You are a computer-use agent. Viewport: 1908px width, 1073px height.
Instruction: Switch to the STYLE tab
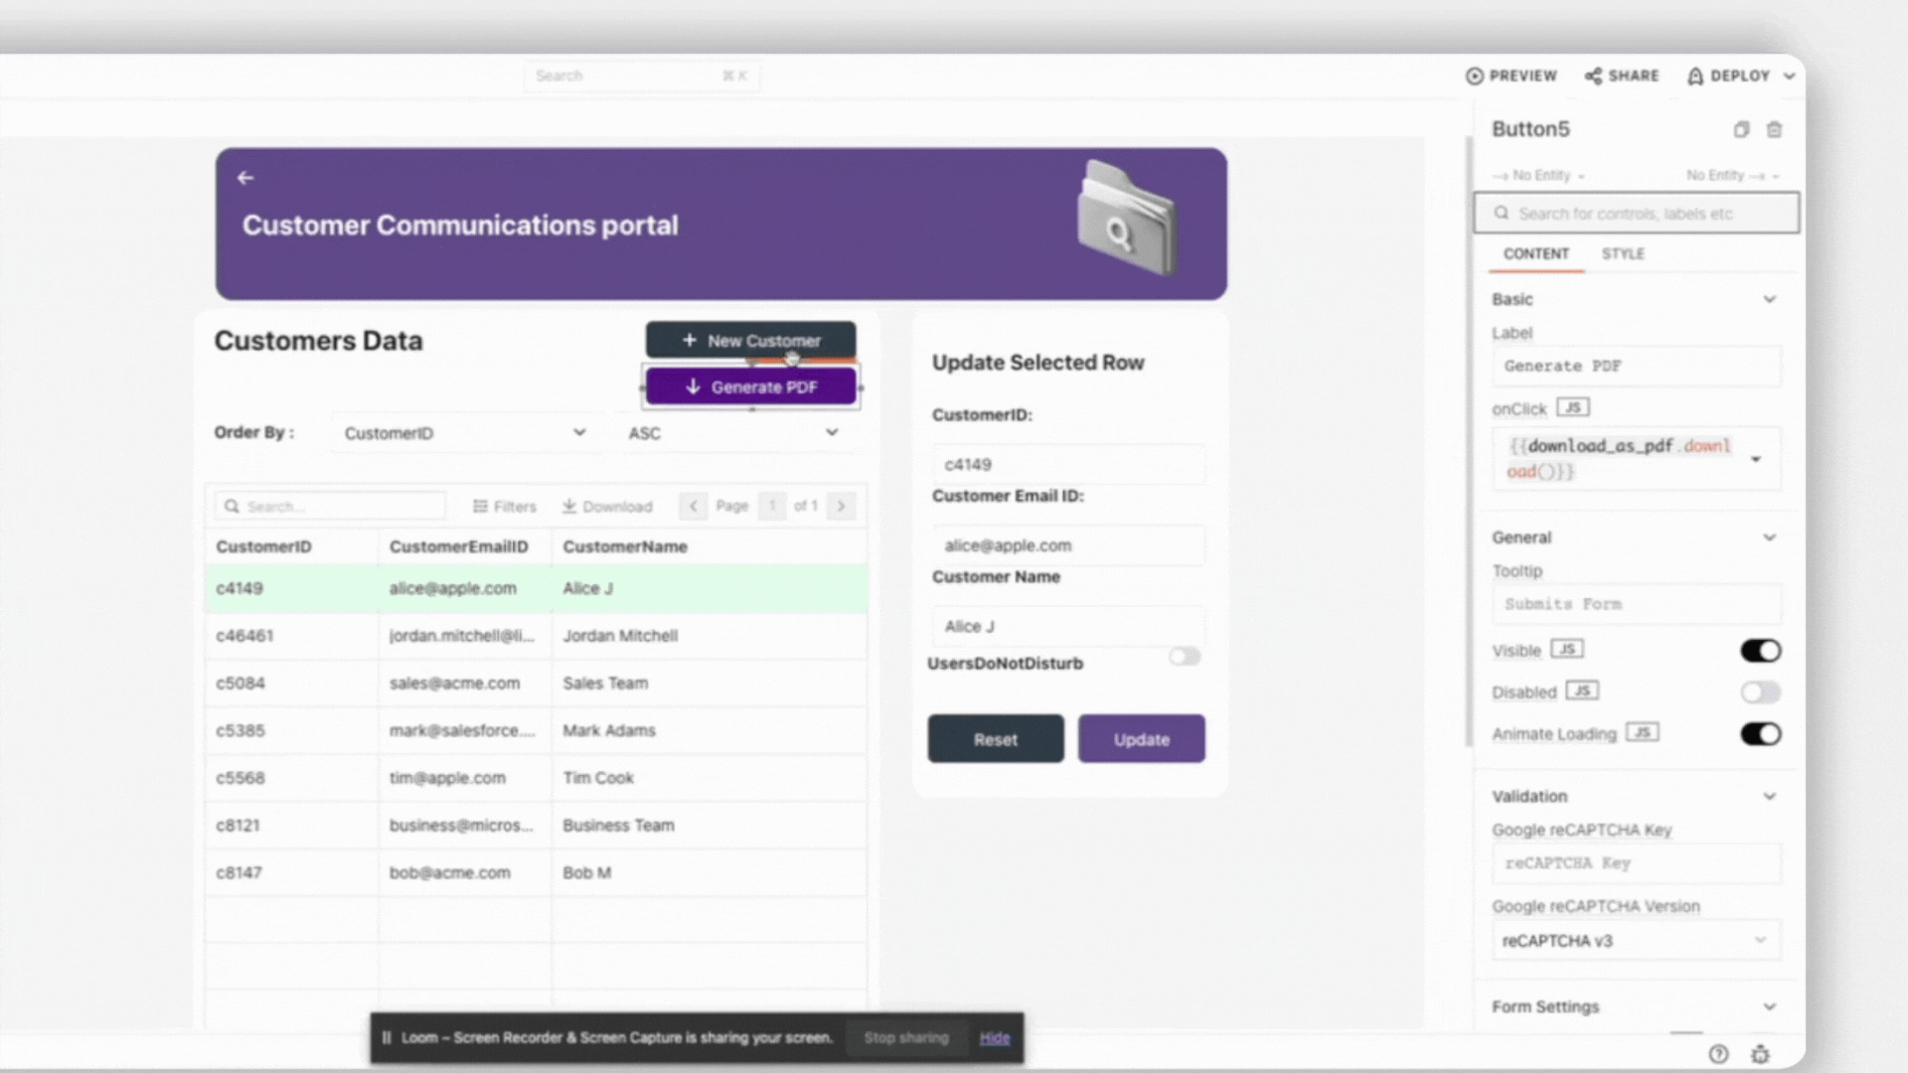pyautogui.click(x=1623, y=254)
